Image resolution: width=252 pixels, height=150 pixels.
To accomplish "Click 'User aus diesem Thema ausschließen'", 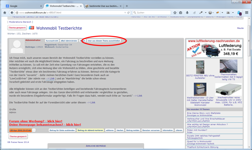I will (104, 41).
